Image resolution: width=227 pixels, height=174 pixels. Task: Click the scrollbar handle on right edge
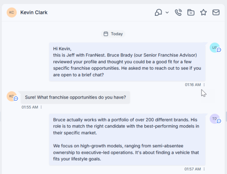click(x=226, y=116)
